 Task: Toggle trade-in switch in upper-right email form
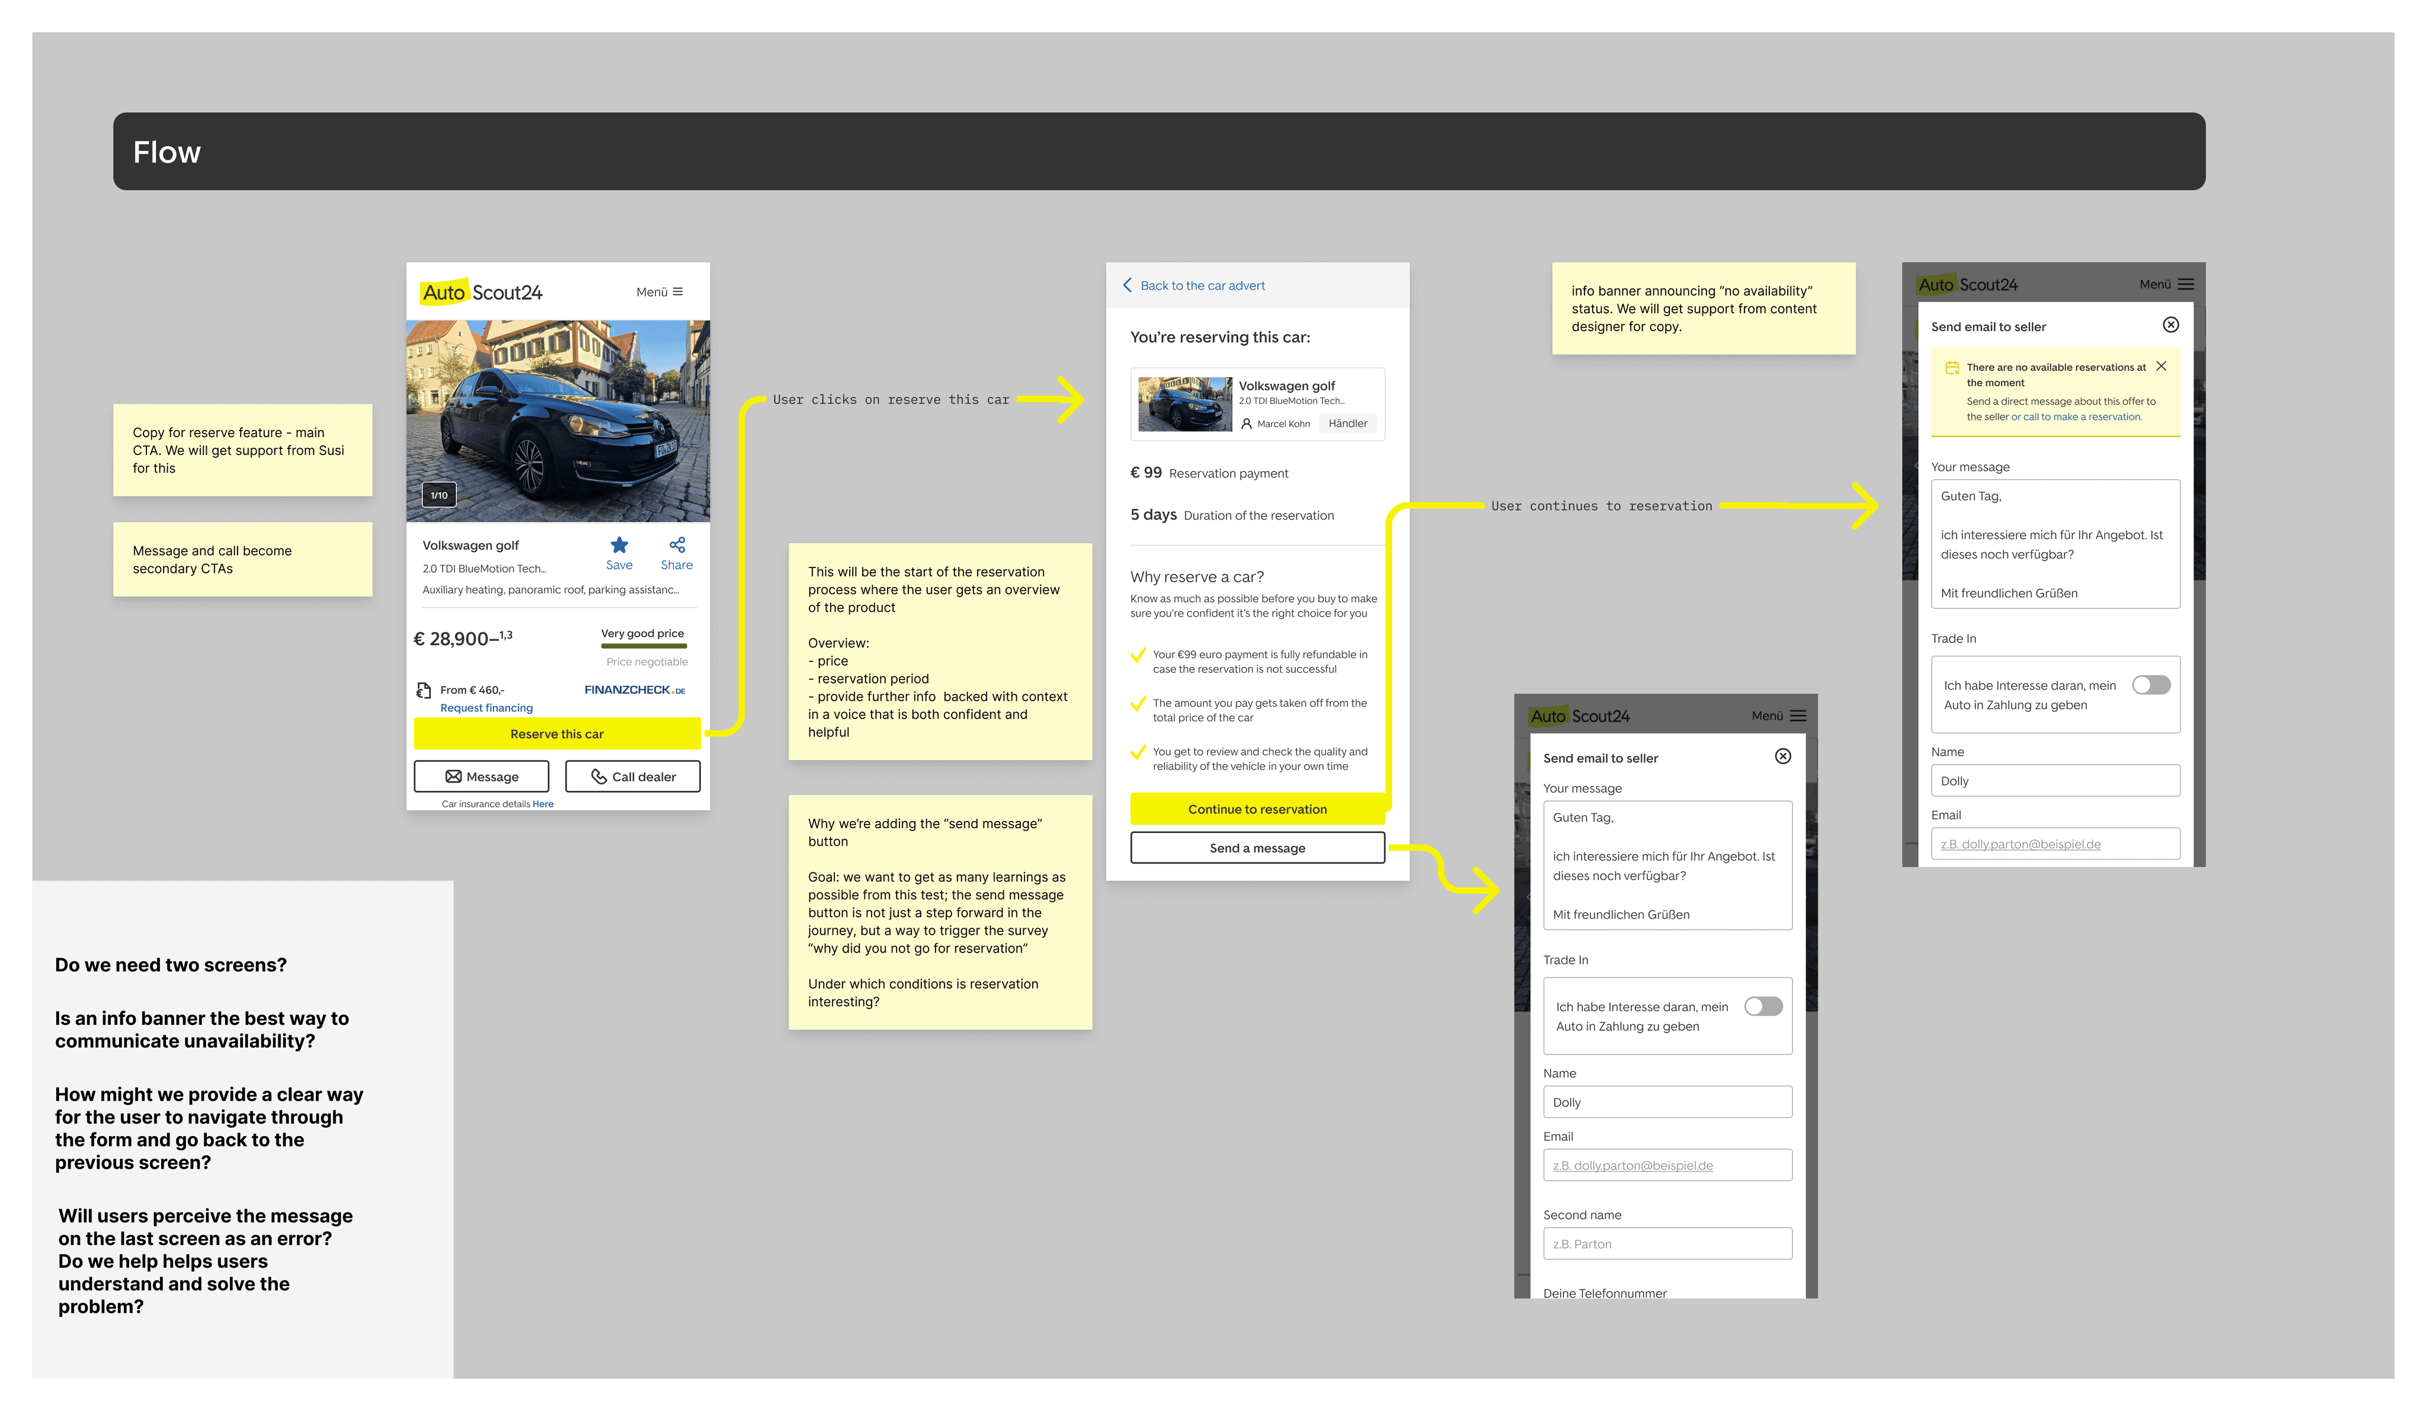[x=2151, y=685]
